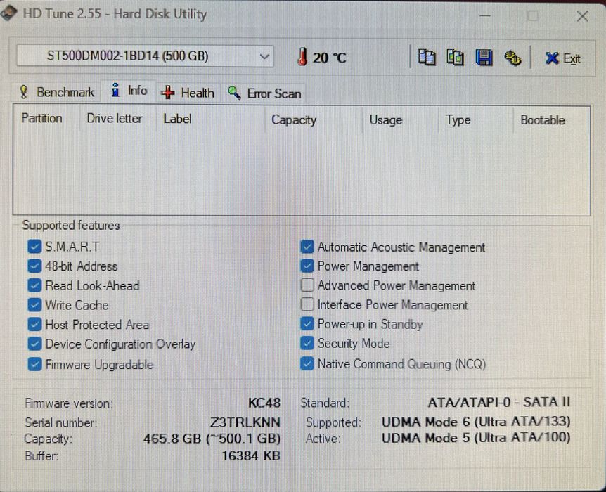
Task: Click the Supported features group label
Action: click(71, 226)
